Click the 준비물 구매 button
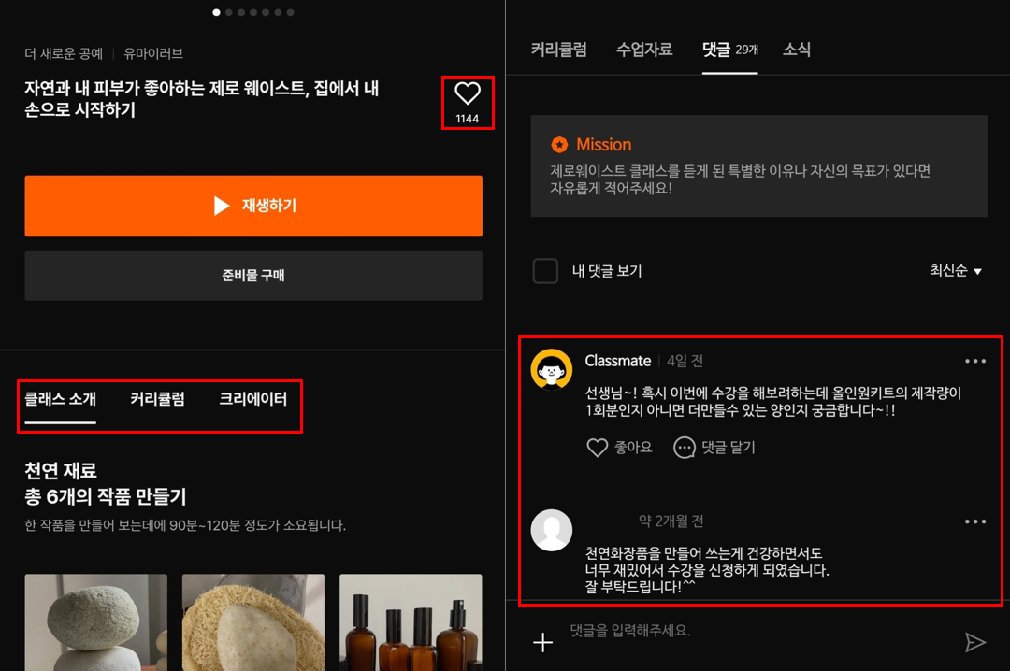Image resolution: width=1010 pixels, height=671 pixels. tap(252, 276)
